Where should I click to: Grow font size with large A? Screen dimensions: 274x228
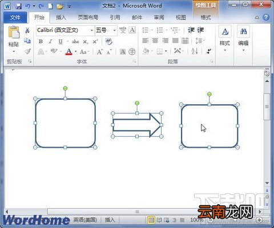coord(100,51)
